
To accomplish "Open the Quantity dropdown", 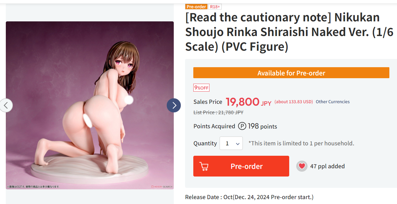I will click(x=231, y=143).
